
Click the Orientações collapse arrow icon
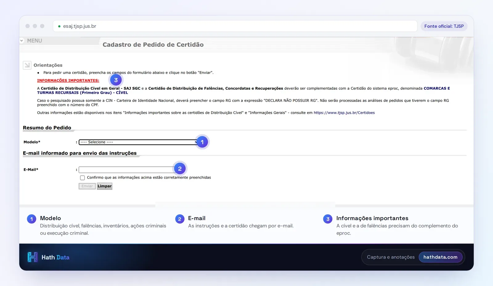pyautogui.click(x=27, y=65)
